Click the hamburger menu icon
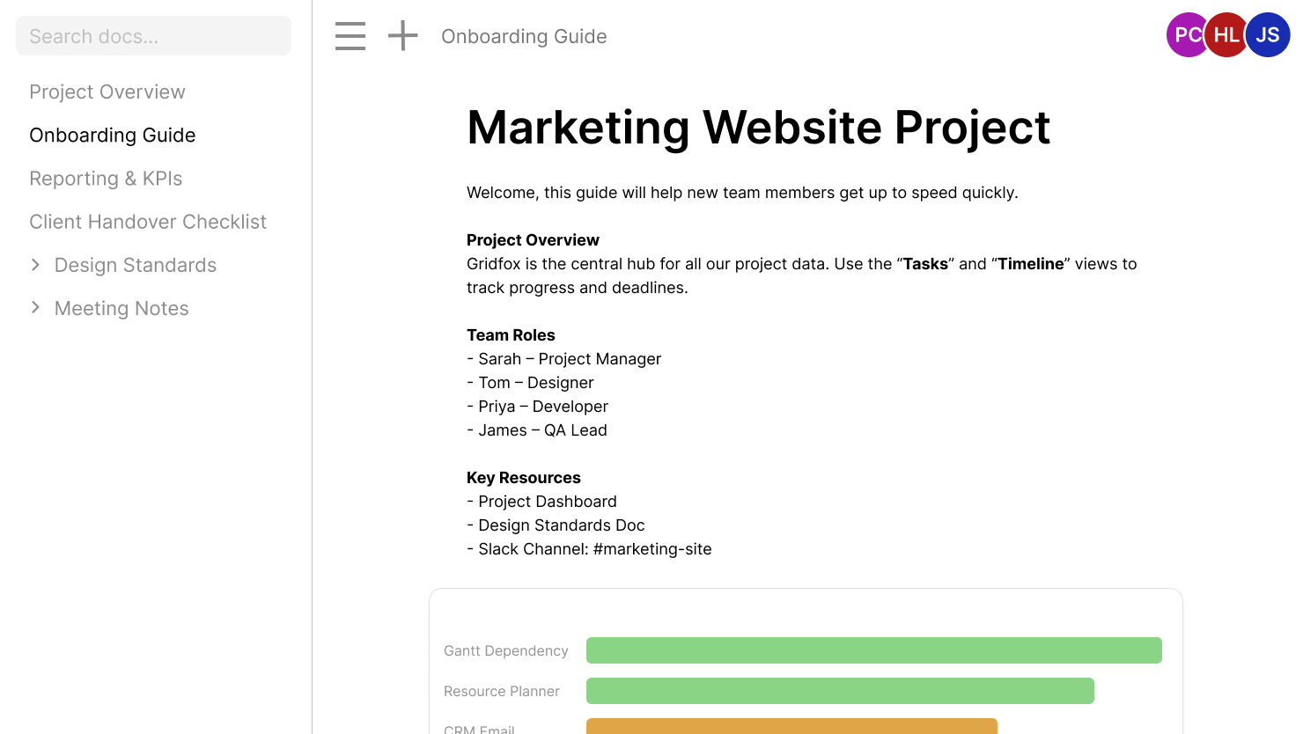 350,36
